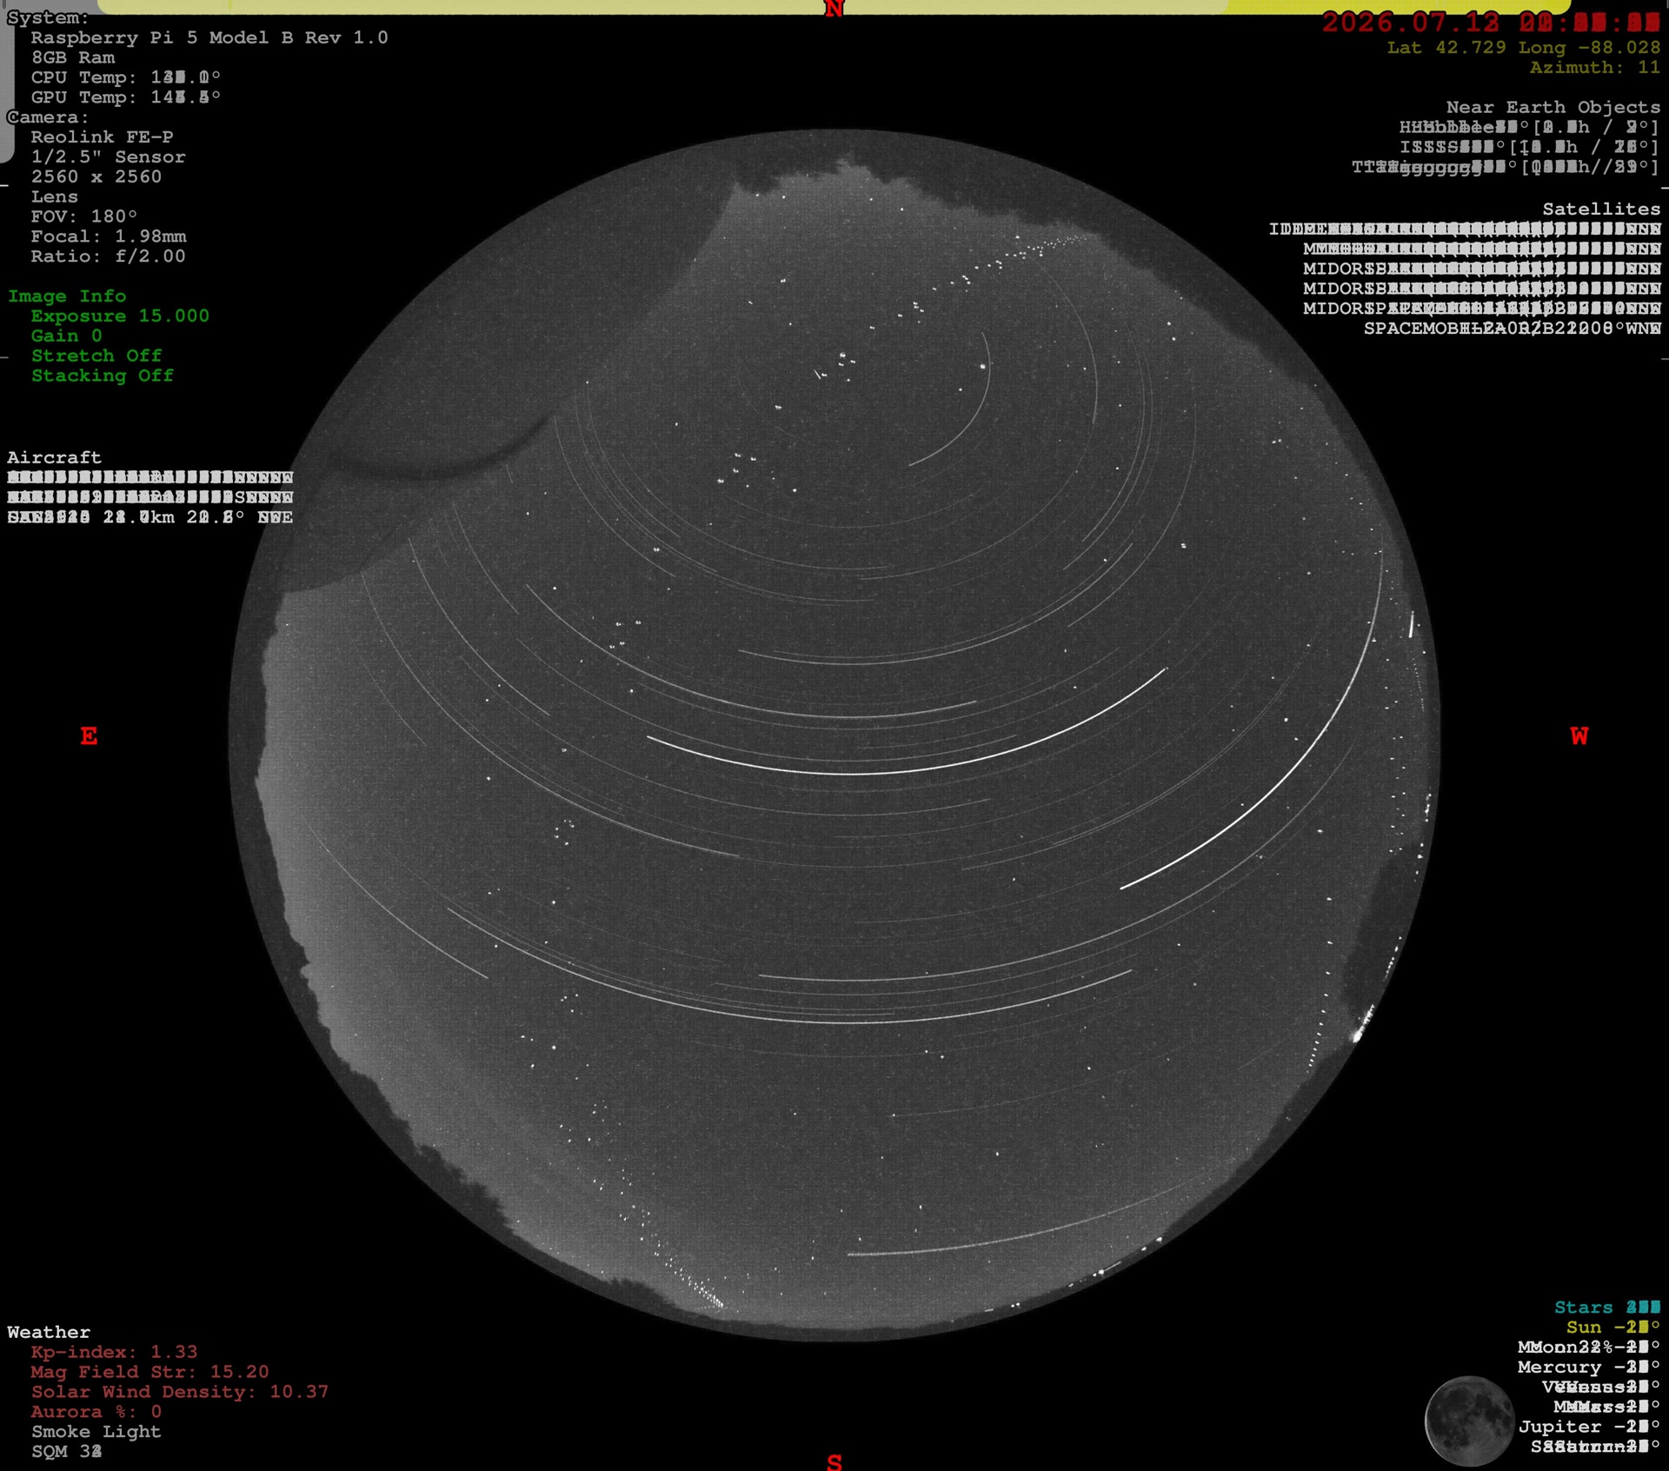This screenshot has width=1669, height=1471.
Task: Click the red S compass marker
Action: tap(834, 1461)
